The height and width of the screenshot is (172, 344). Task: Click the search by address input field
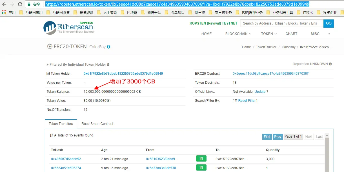tap(282, 23)
